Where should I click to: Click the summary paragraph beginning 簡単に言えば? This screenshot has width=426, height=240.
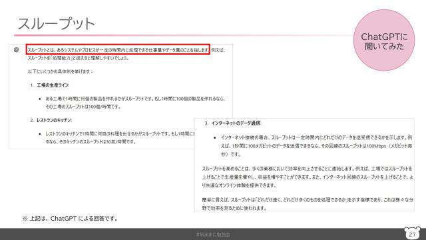308,204
